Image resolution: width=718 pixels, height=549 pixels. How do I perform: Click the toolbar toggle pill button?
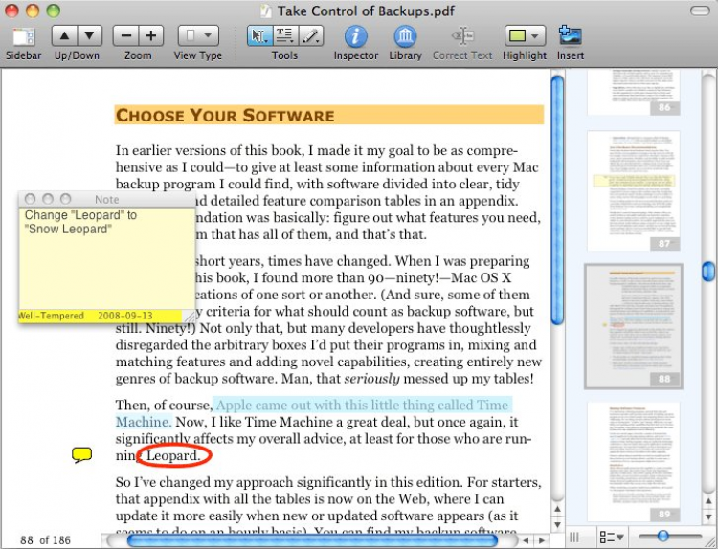click(x=700, y=11)
